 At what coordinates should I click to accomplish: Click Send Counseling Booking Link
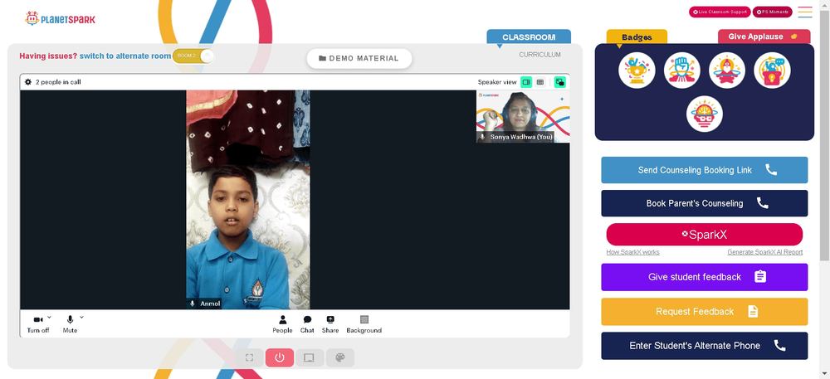704,170
